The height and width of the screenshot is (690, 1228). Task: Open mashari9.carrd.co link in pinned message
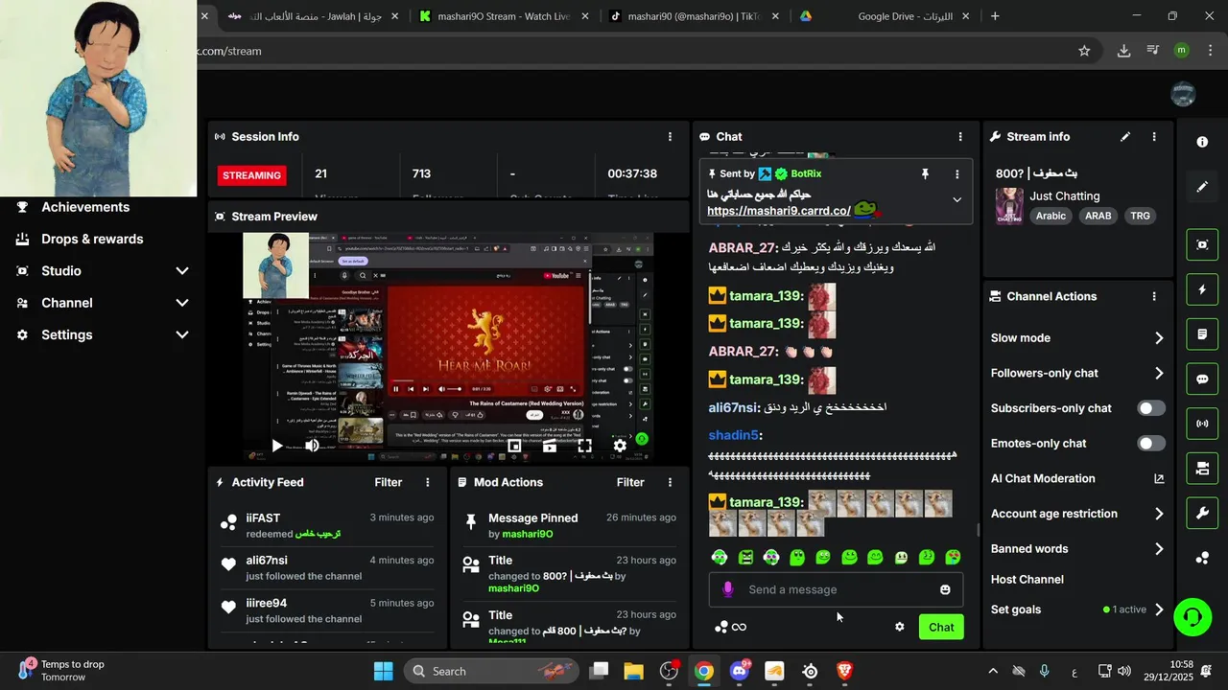[779, 211]
